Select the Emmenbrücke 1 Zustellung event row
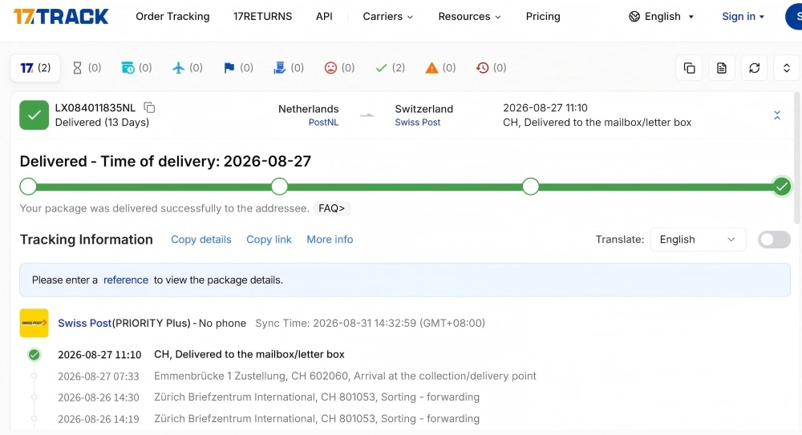802x435 pixels. coord(297,377)
